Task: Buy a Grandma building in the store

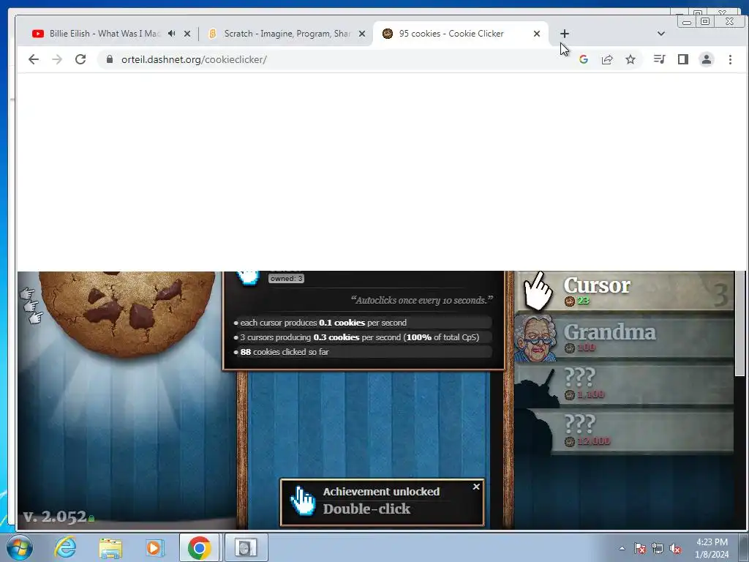Action: coord(624,337)
